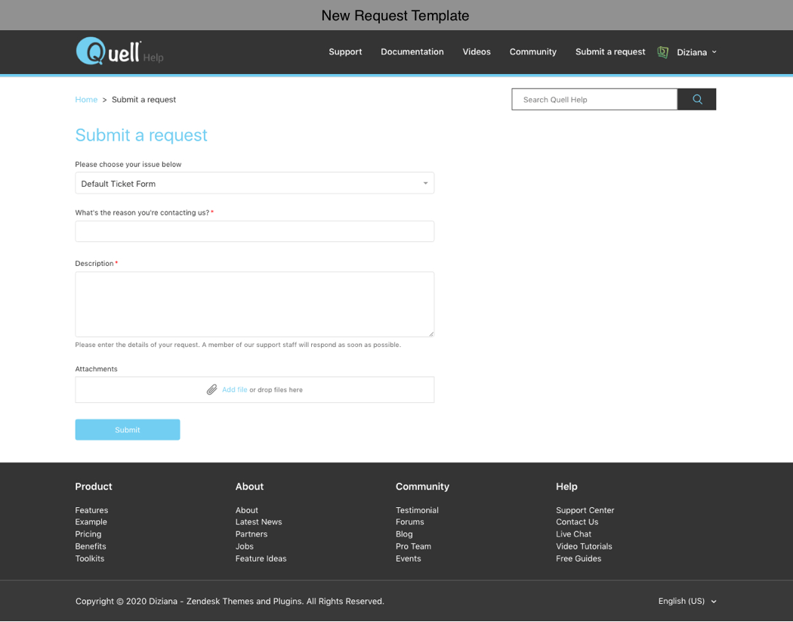This screenshot has height=622, width=793.
Task: Click the Add file link
Action: [x=234, y=390]
